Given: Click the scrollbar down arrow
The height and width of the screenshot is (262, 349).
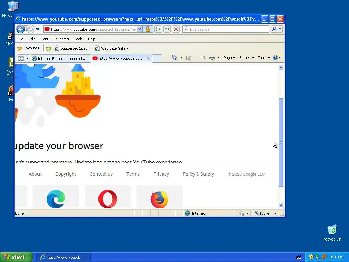Looking at the screenshot, I should (281, 205).
